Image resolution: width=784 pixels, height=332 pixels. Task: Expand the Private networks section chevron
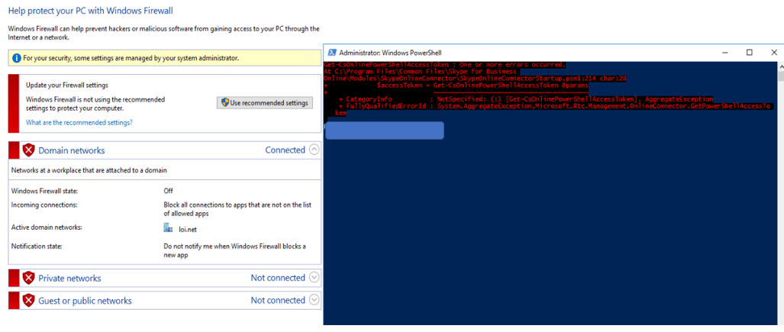click(315, 278)
